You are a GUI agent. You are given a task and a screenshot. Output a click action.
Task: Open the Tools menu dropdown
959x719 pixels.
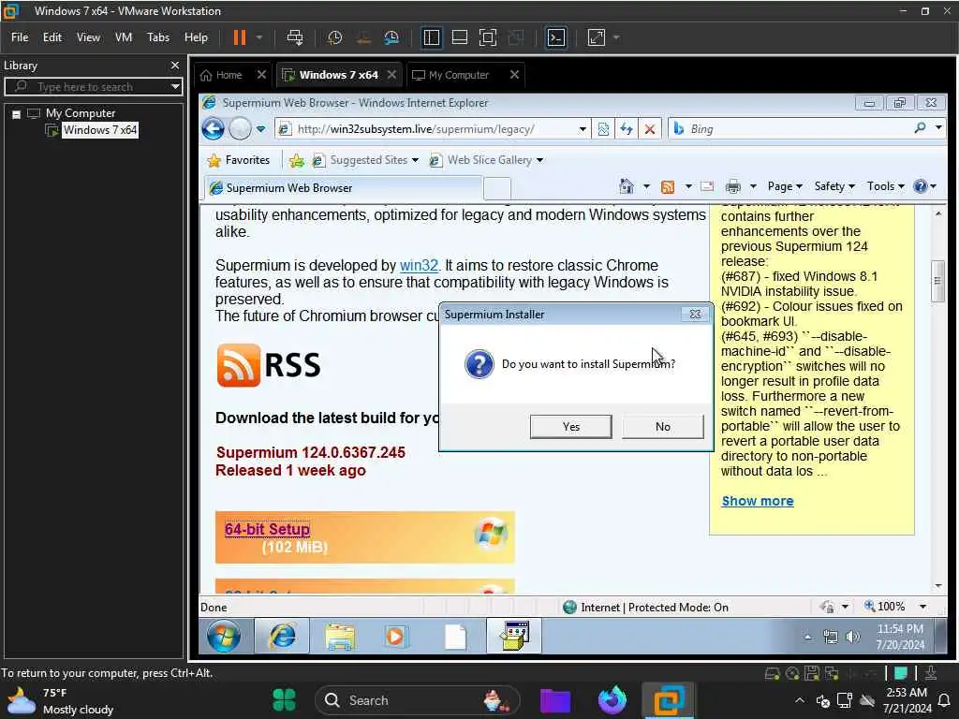(x=885, y=186)
